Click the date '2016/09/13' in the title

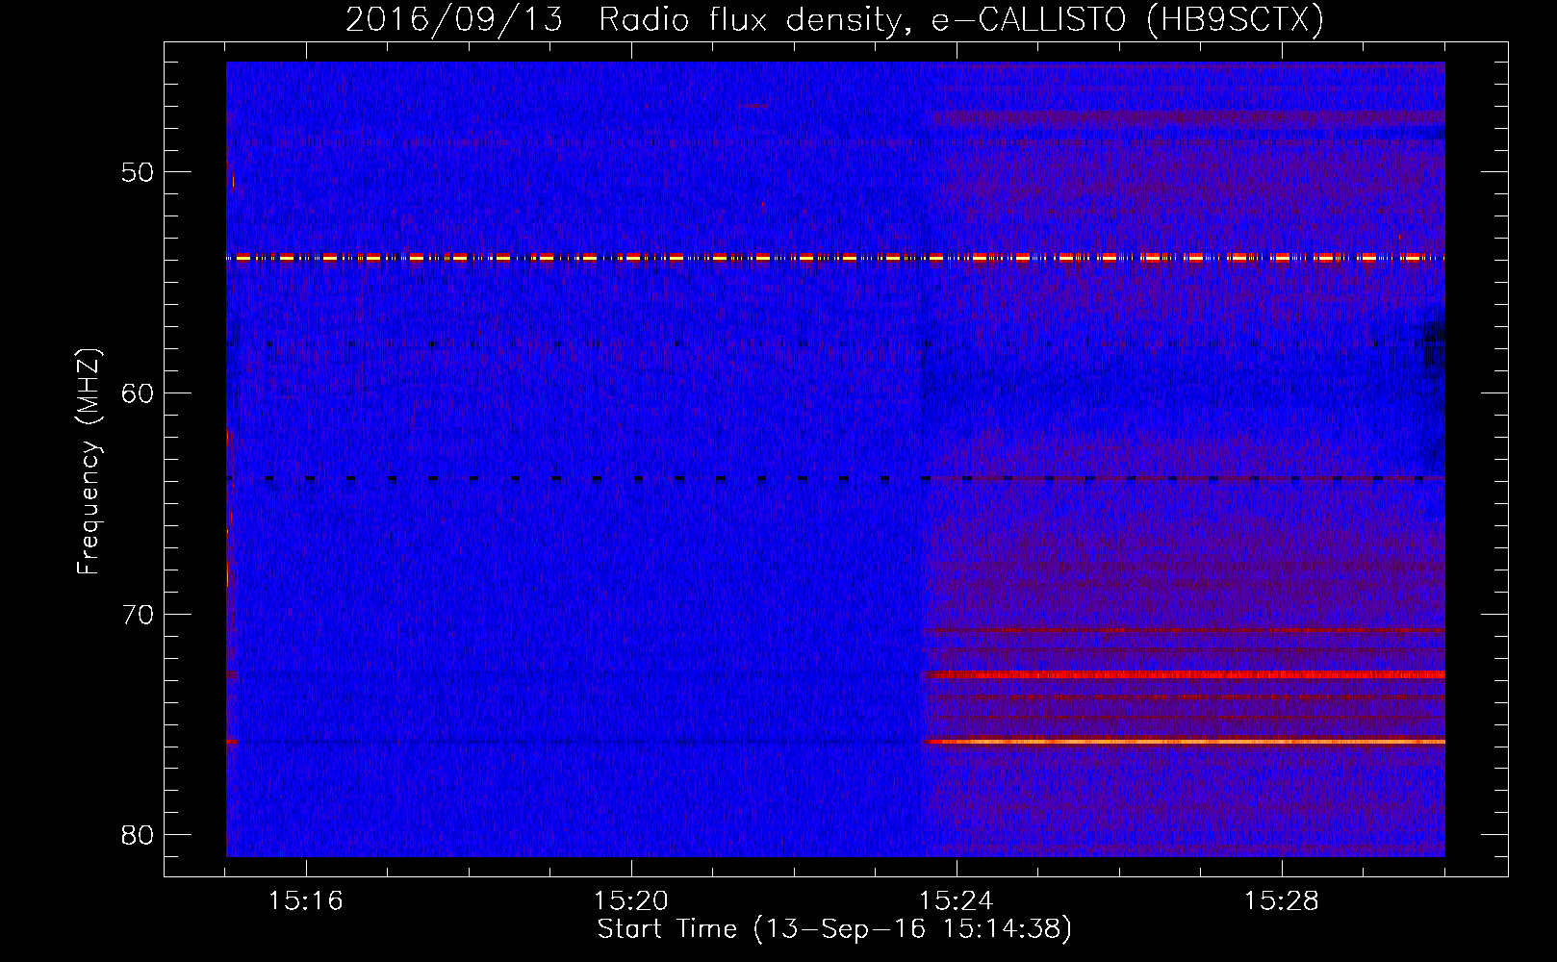pyautogui.click(x=454, y=19)
